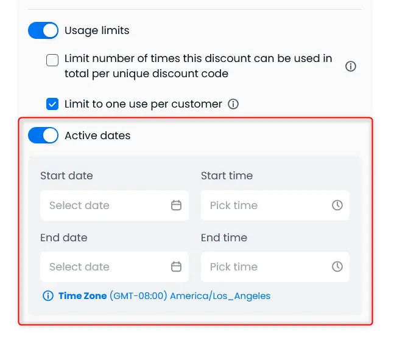This screenshot has height=344, width=394.
Task: Click the Active dates label
Action: pos(97,136)
